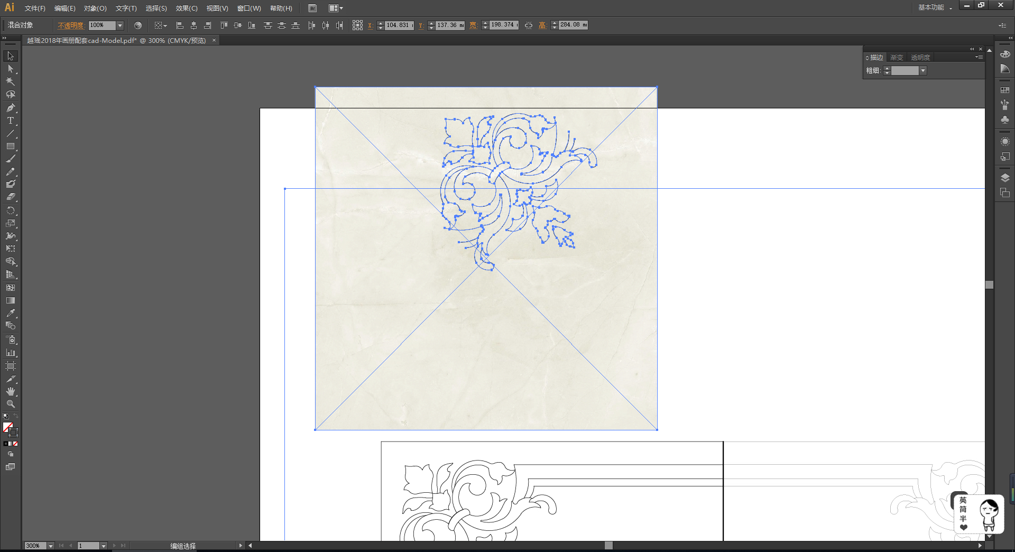Select the Pen tool
The width and height of the screenshot is (1015, 552).
click(x=10, y=108)
